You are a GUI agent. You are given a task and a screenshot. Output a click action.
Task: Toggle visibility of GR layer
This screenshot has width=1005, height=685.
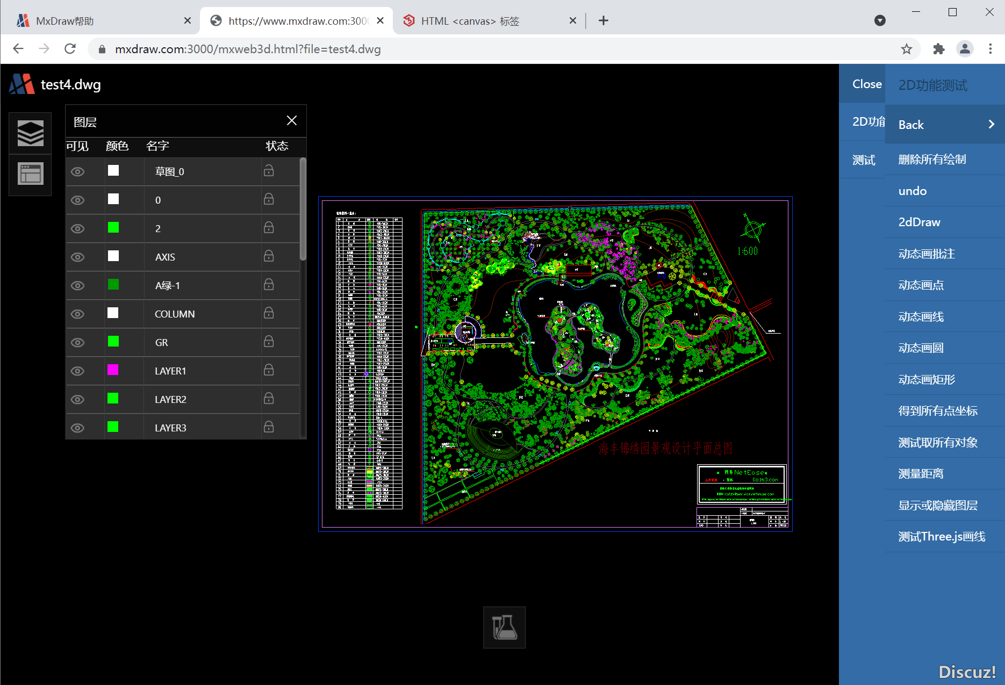point(78,343)
